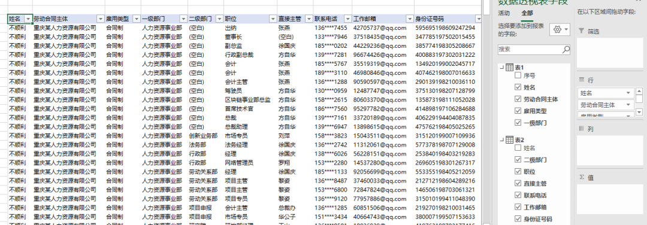This screenshot has height=225, width=647.
Task: Select the 华公子 supervisor cell
Action: tap(295, 217)
